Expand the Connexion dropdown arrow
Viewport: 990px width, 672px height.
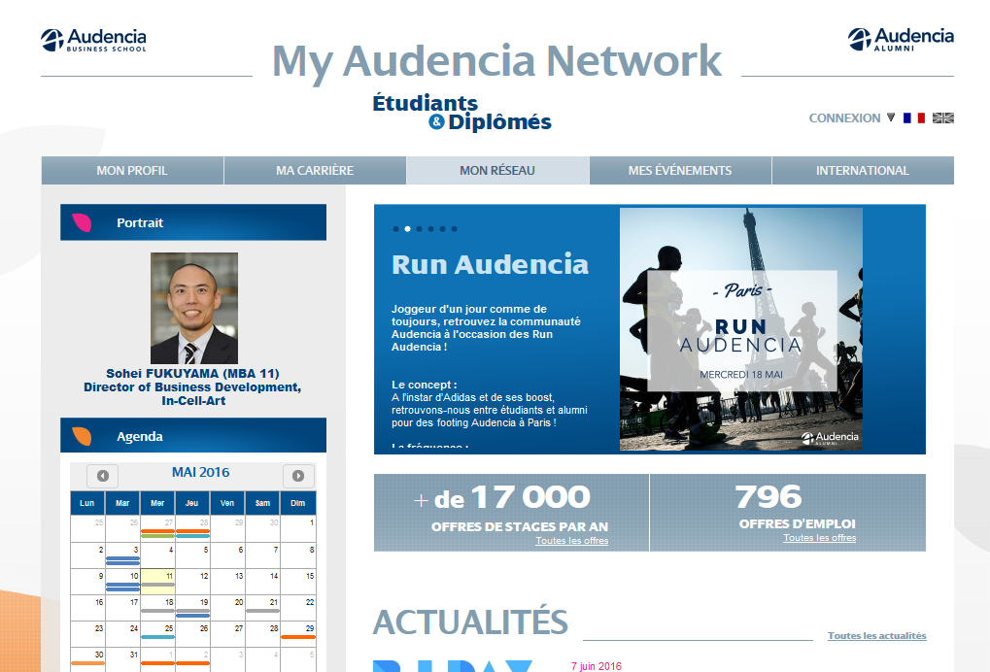tap(891, 118)
